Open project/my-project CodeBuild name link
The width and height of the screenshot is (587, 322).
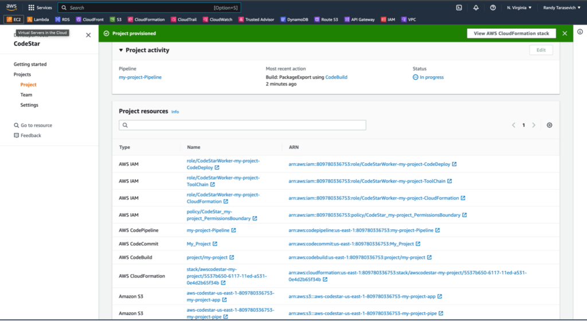pos(210,257)
